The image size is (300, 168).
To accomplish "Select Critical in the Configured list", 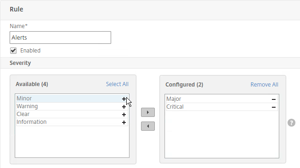I will tap(222, 107).
